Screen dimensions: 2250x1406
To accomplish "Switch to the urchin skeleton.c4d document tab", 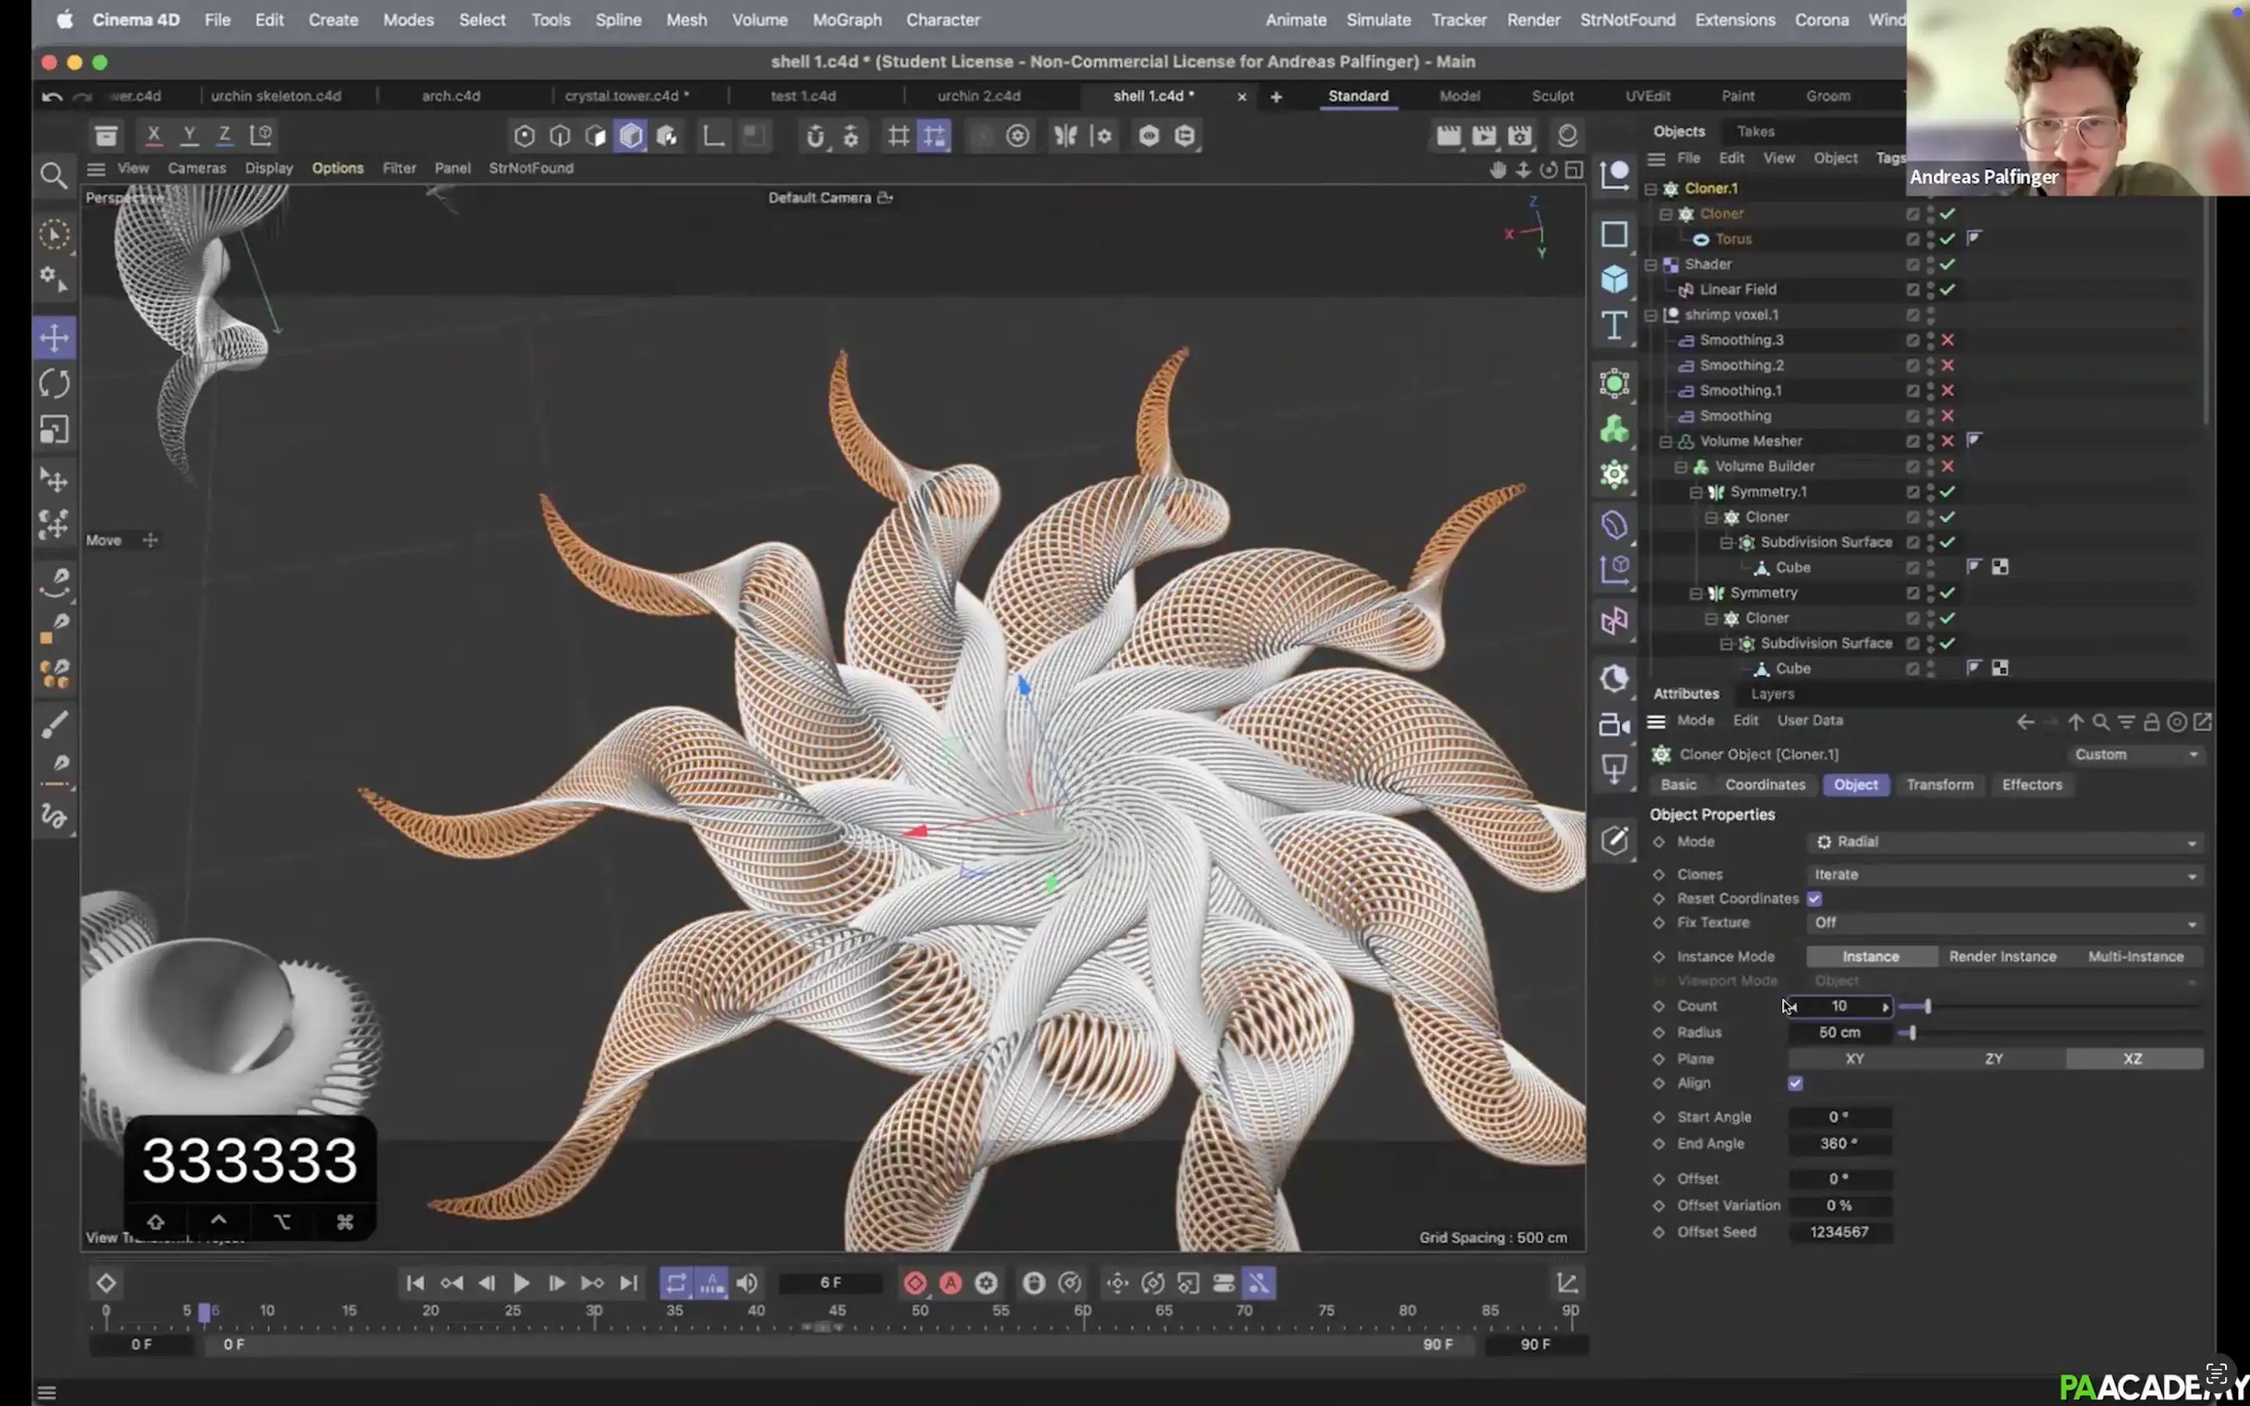I will click(x=276, y=96).
